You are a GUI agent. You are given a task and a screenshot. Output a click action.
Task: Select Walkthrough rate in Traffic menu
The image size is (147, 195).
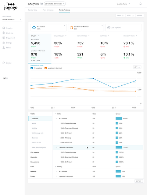[38, 133]
